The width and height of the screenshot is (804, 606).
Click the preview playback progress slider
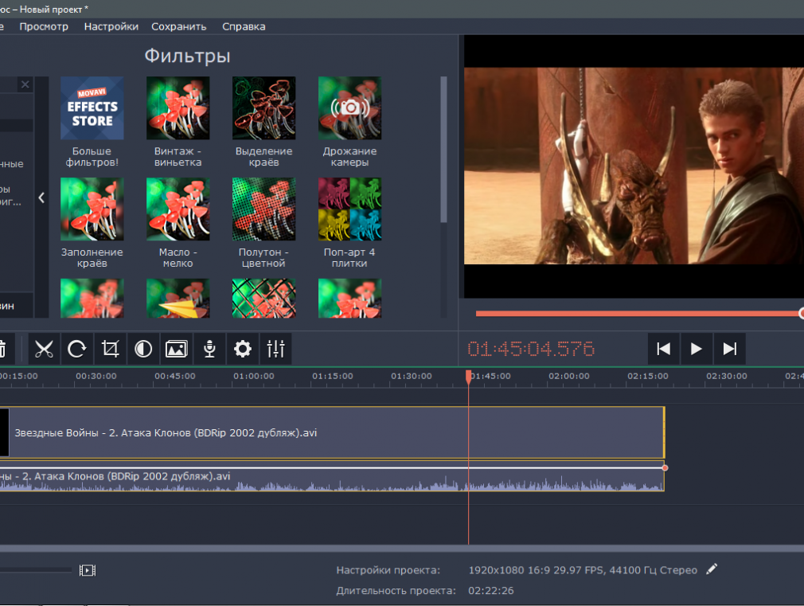pyautogui.click(x=639, y=314)
